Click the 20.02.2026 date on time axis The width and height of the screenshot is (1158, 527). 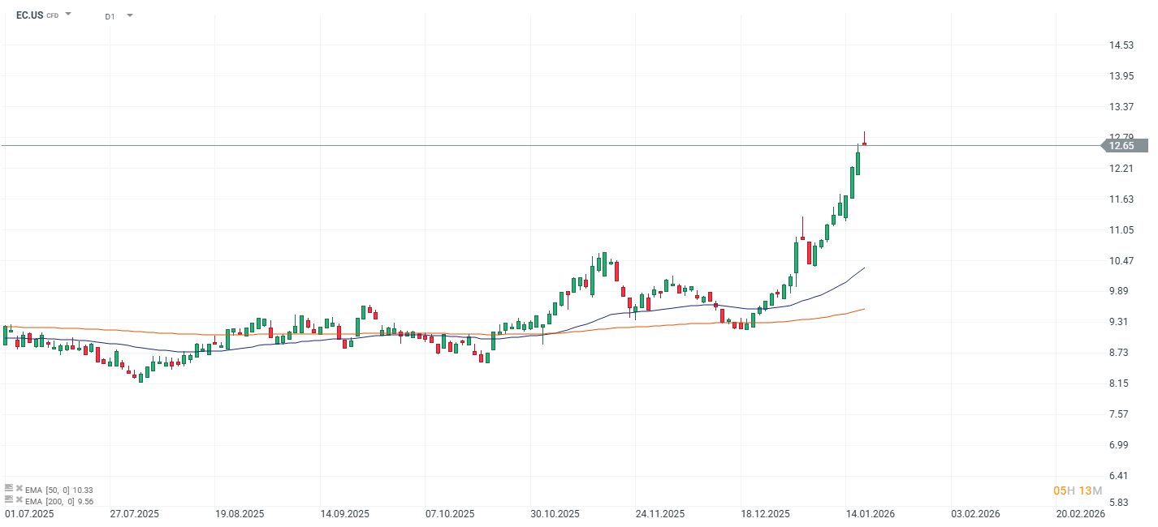pos(1080,514)
